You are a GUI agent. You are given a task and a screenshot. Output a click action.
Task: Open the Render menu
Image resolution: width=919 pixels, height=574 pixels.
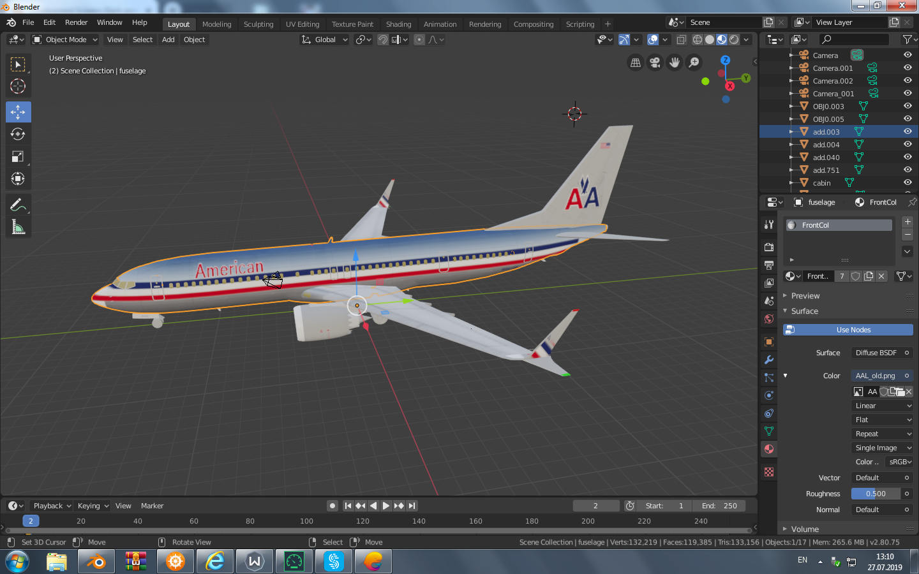(x=76, y=22)
